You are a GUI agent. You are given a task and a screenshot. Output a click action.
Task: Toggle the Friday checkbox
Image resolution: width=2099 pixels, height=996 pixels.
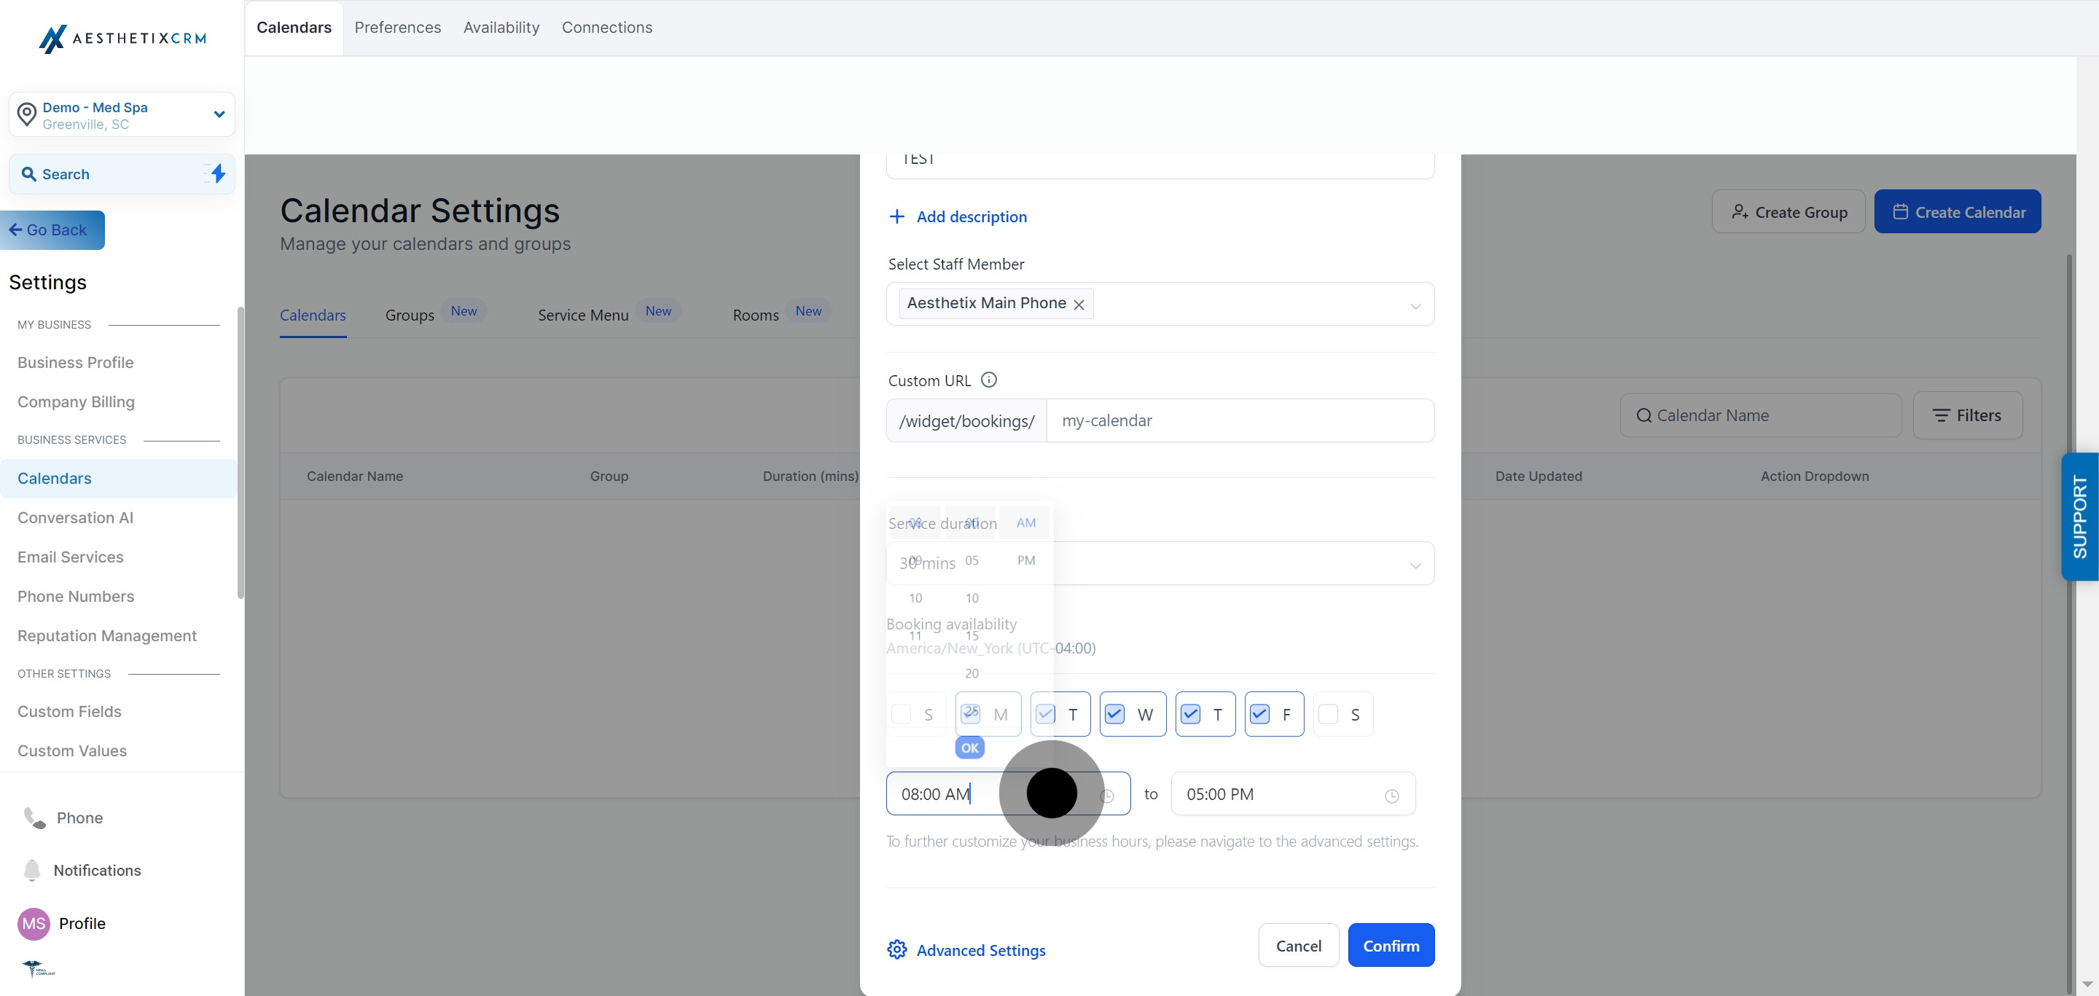point(1259,714)
